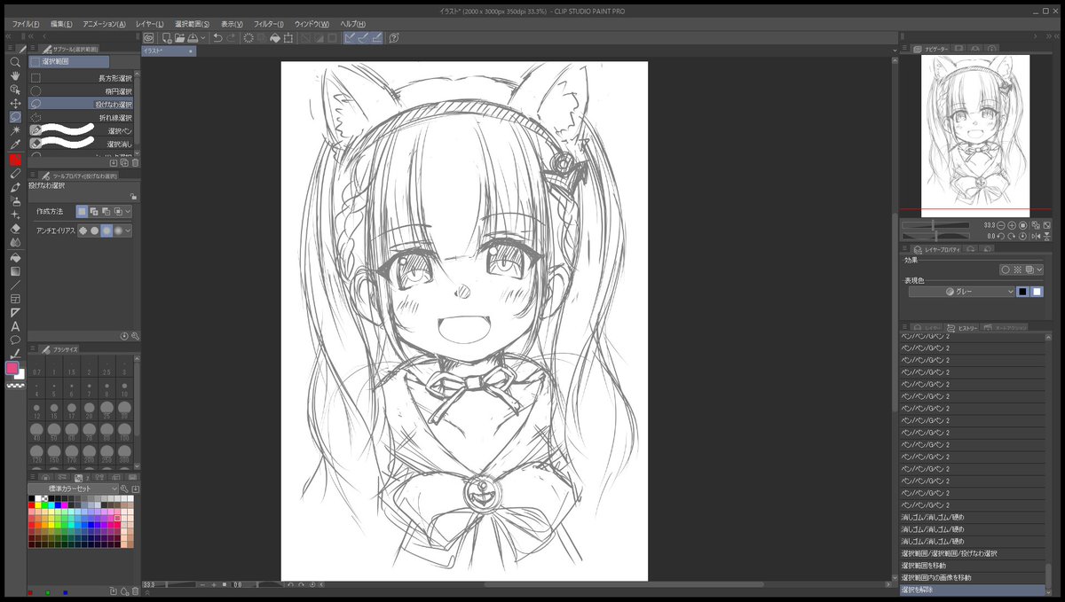Select the Eyedropper tool
The width and height of the screenshot is (1065, 602).
coord(15,144)
